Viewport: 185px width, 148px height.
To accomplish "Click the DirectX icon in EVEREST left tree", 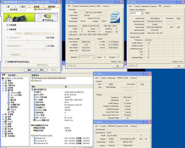I will tap(6, 122).
